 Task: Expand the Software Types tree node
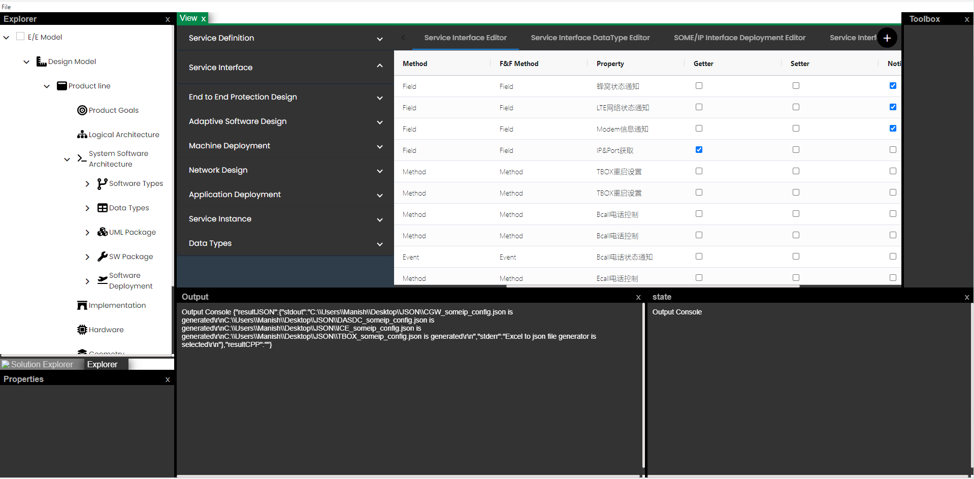pyautogui.click(x=87, y=183)
